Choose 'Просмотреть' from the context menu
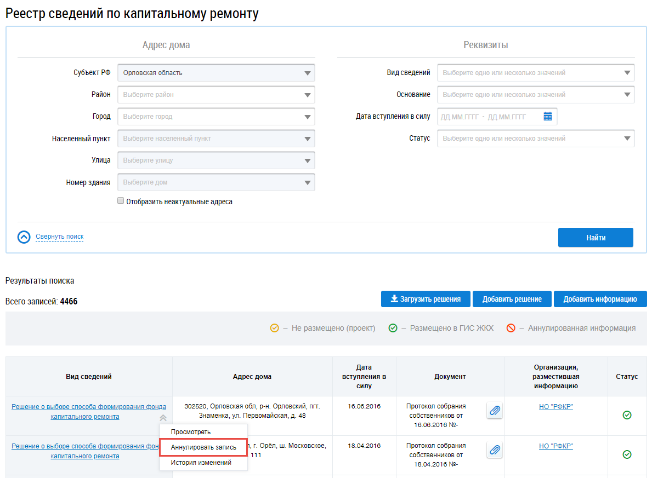Screen dimensions: 652x478 point(191,432)
